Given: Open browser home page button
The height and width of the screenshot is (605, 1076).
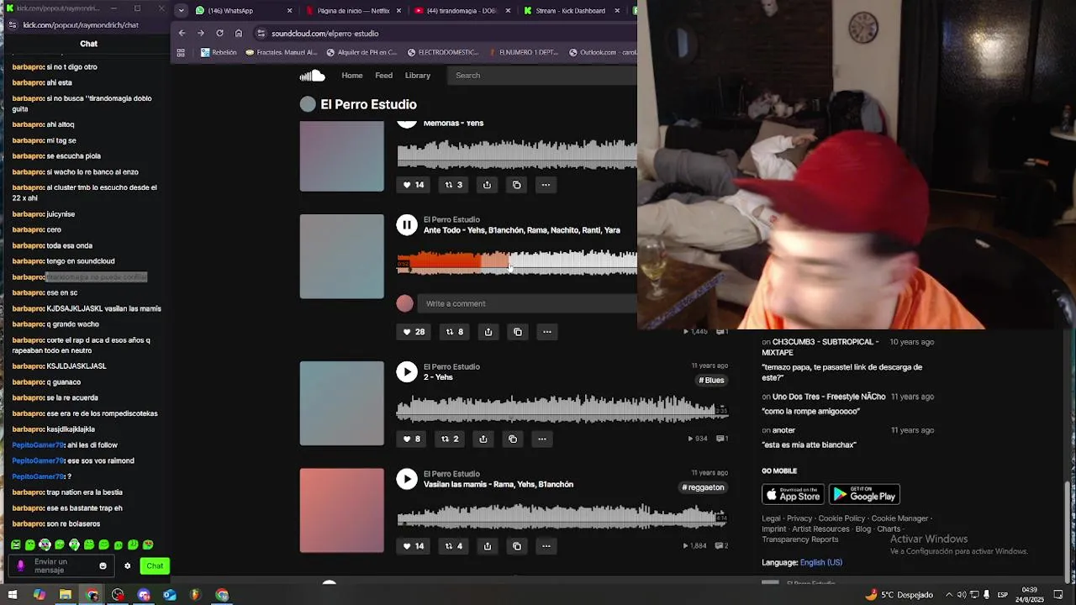Looking at the screenshot, I should coord(239,34).
